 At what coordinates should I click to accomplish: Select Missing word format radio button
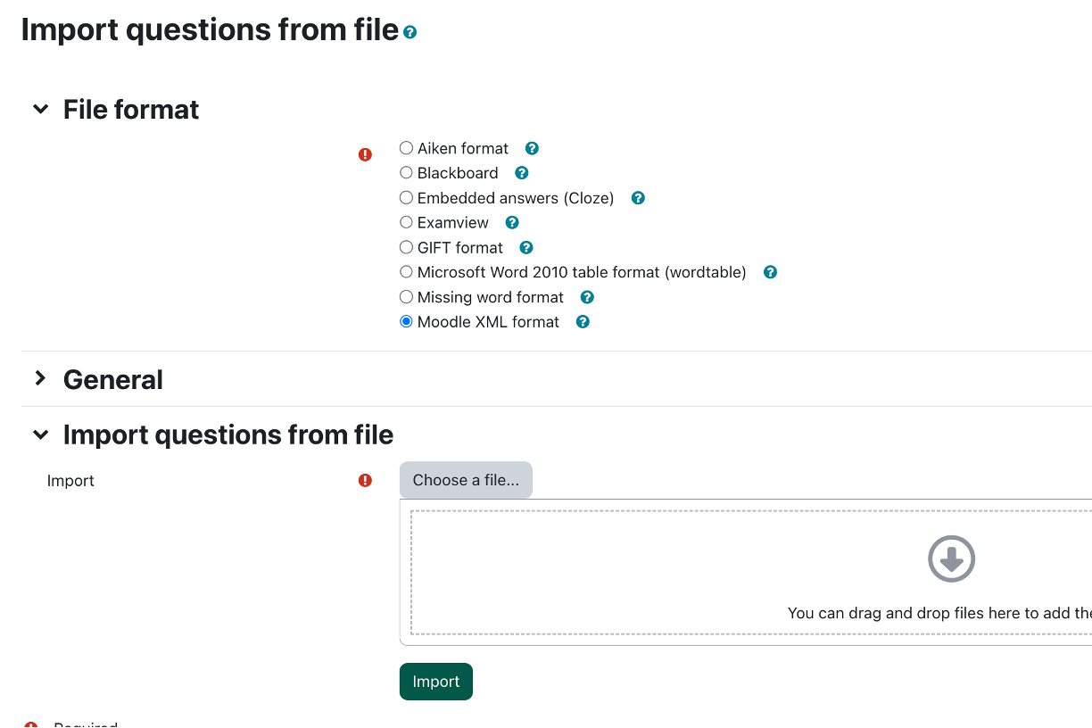click(x=407, y=297)
